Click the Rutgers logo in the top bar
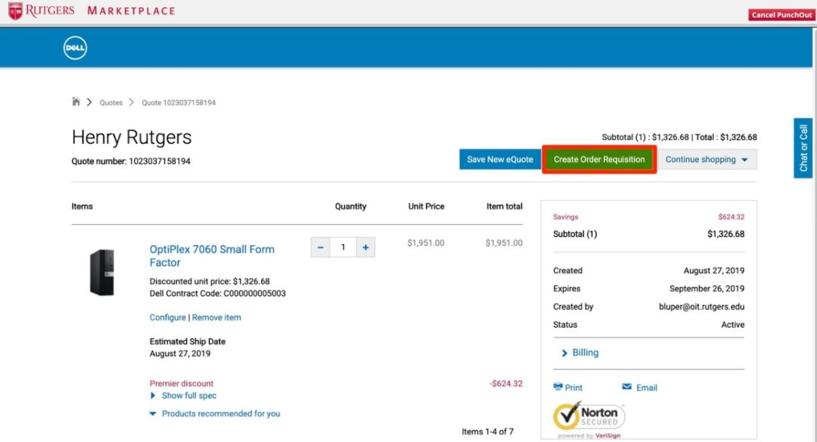The width and height of the screenshot is (817, 442). (41, 11)
